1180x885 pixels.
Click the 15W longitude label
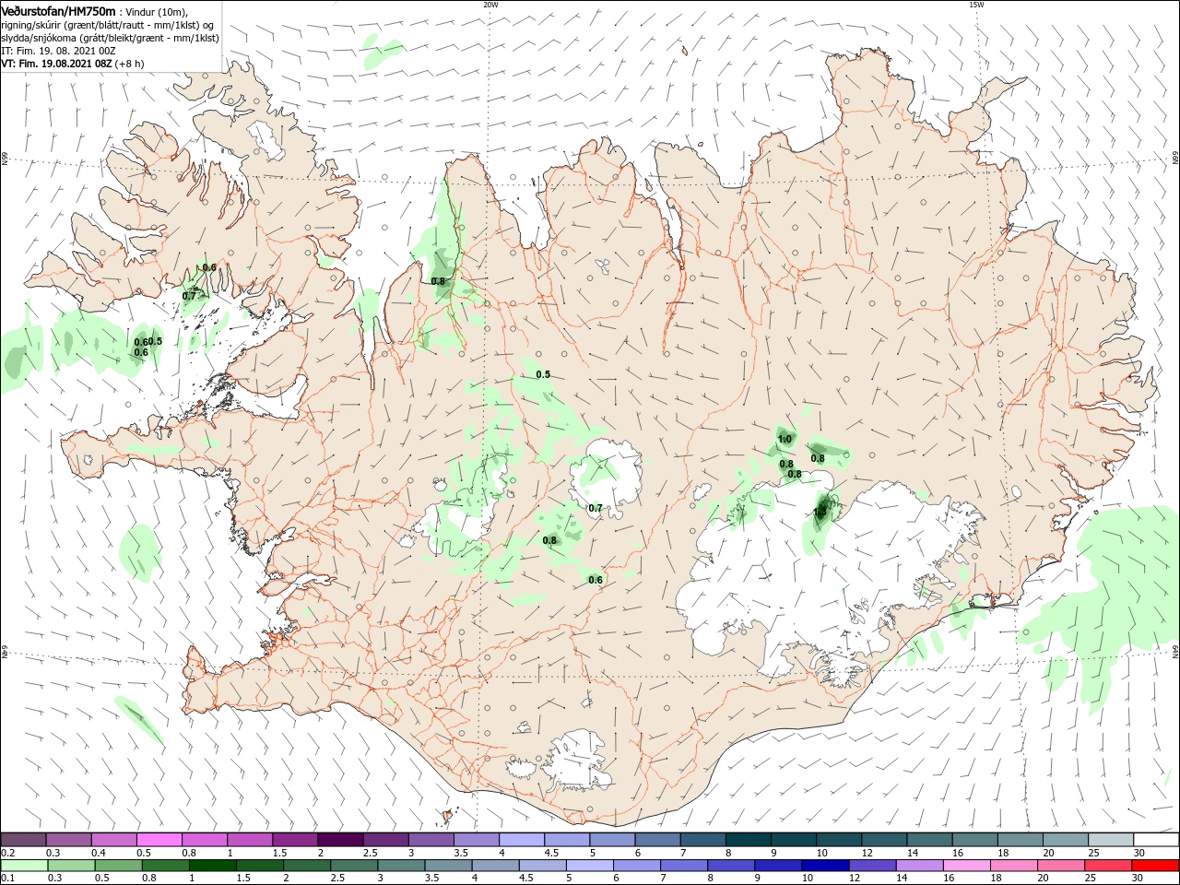click(976, 5)
